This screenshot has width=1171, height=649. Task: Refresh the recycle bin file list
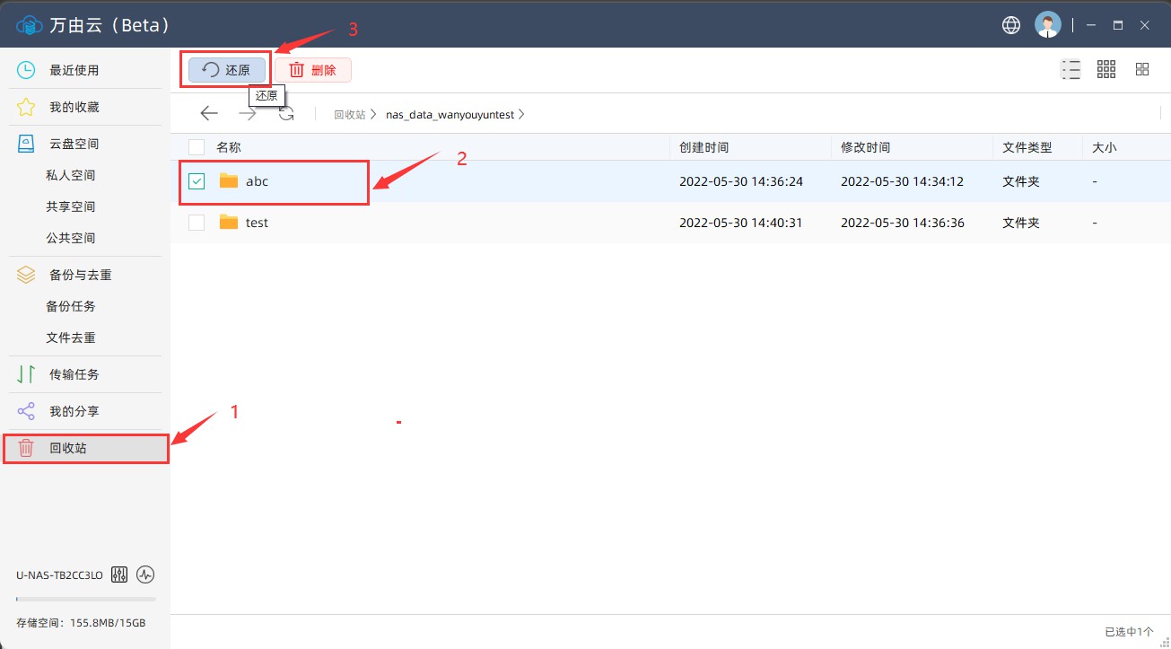point(286,113)
